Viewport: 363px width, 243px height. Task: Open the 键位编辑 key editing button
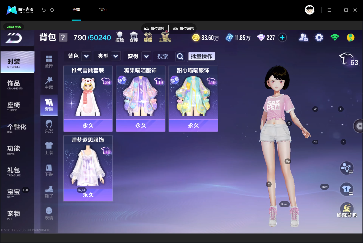184,29
